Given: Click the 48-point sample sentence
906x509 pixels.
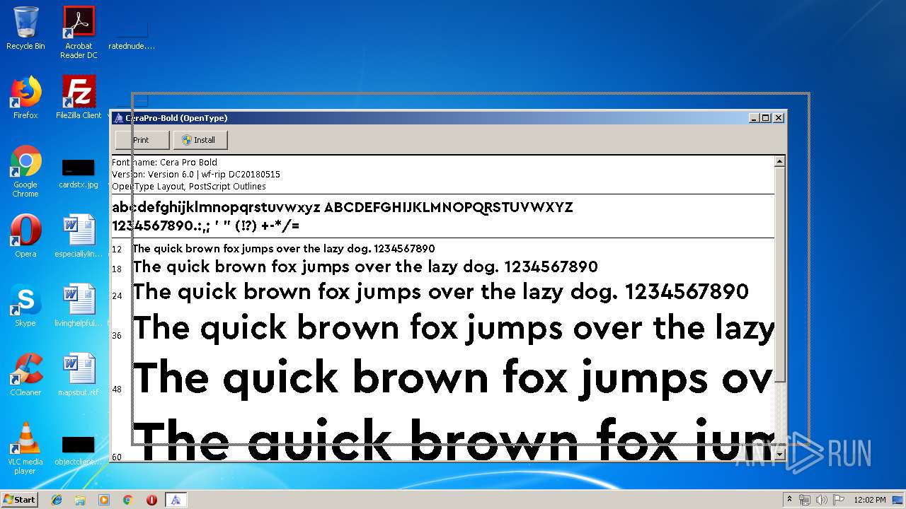Looking at the screenshot, I should (453, 378).
